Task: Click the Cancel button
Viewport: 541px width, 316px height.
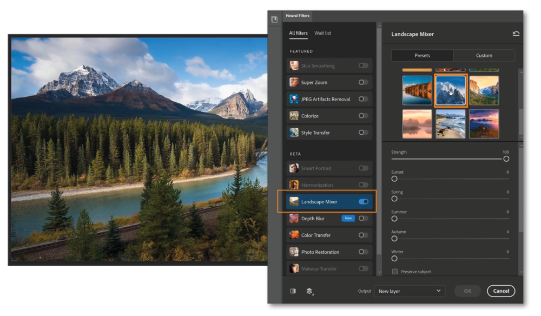Action: [501, 291]
